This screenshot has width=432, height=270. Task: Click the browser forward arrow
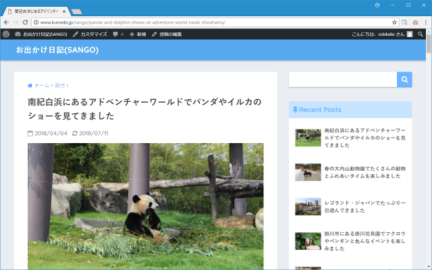click(16, 22)
